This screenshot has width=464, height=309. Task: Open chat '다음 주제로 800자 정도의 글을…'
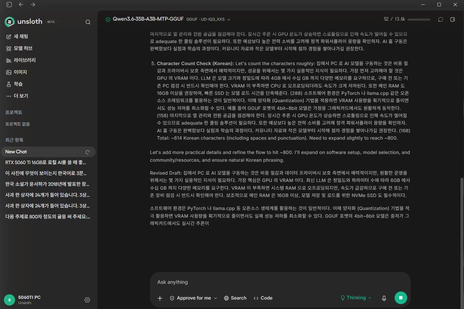[x=48, y=216]
